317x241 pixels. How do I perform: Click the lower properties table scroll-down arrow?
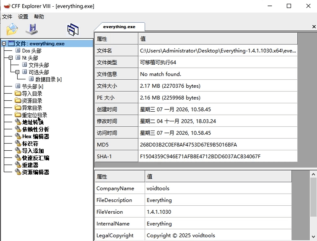(313, 237)
